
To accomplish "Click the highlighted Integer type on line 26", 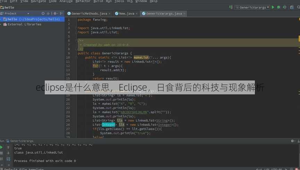I will tap(108, 125).
